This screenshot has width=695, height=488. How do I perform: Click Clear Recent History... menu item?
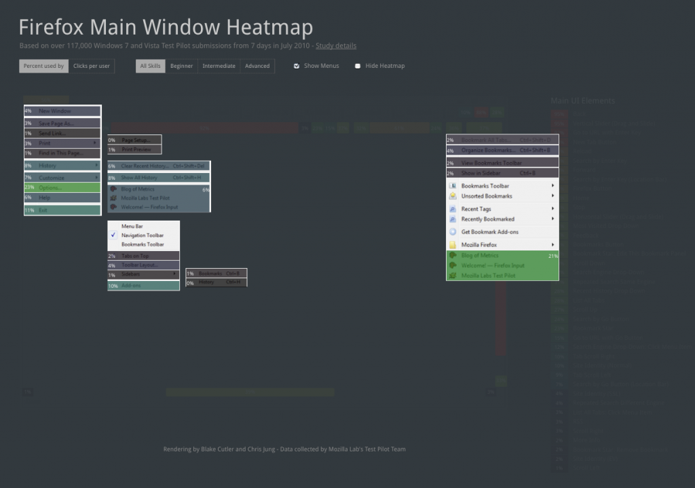(x=159, y=166)
